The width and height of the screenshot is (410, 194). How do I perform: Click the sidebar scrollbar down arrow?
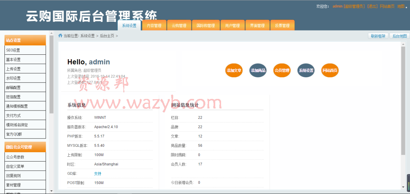pyautogui.click(x=52, y=191)
